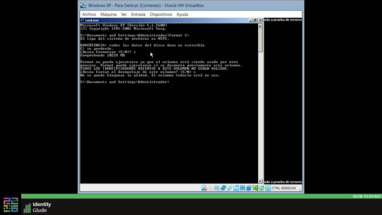Click the 'C: se perderán.' line
The height and width of the screenshot is (215, 382).
click(x=97, y=49)
